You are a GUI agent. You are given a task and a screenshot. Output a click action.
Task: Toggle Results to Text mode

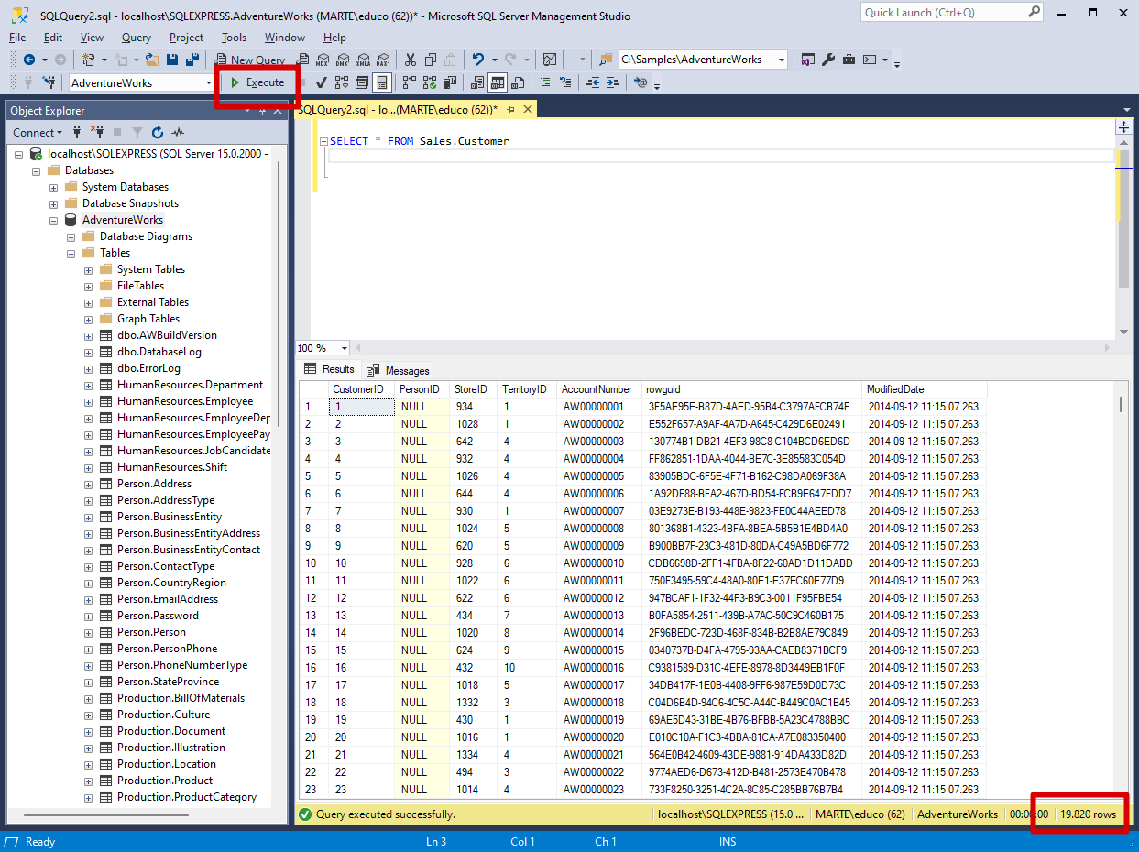476,82
